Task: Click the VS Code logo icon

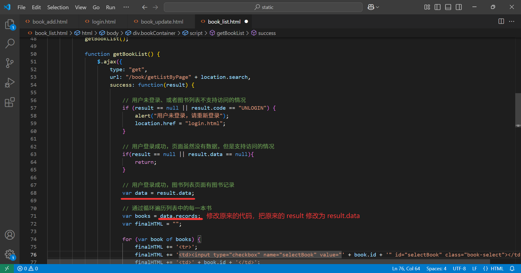Action: coord(7,7)
